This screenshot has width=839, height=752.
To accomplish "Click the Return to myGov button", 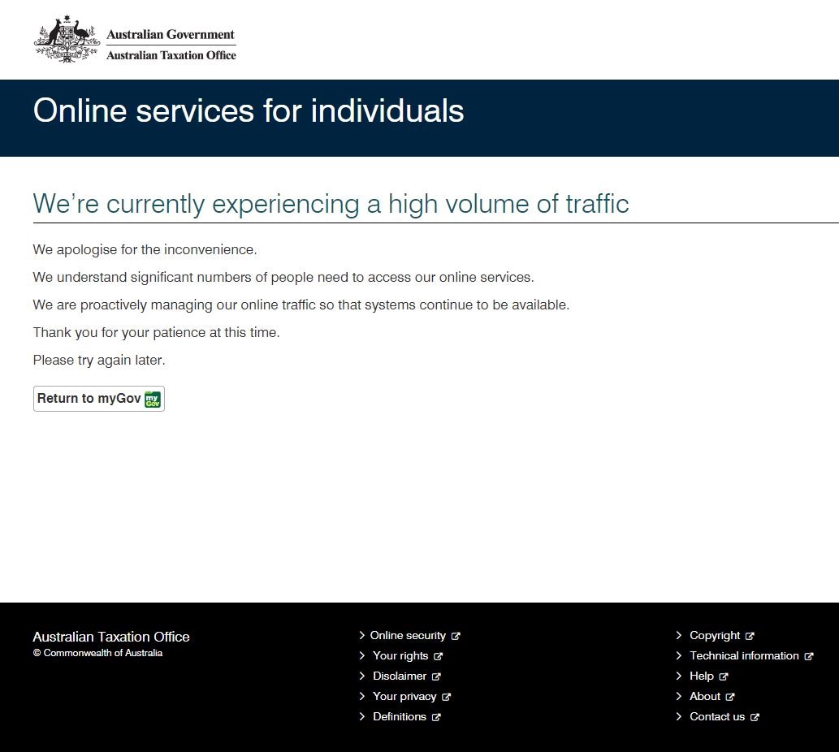I will (x=98, y=398).
